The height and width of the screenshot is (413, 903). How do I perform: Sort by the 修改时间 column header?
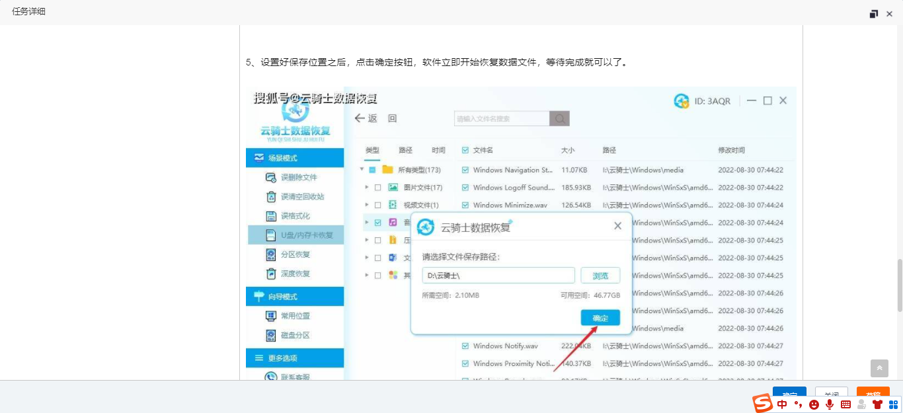731,150
